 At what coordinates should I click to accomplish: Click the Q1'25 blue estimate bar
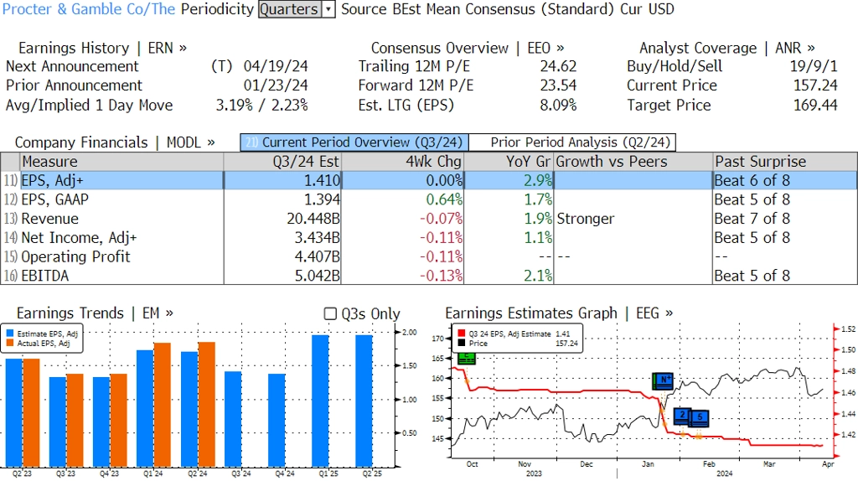(x=320, y=401)
